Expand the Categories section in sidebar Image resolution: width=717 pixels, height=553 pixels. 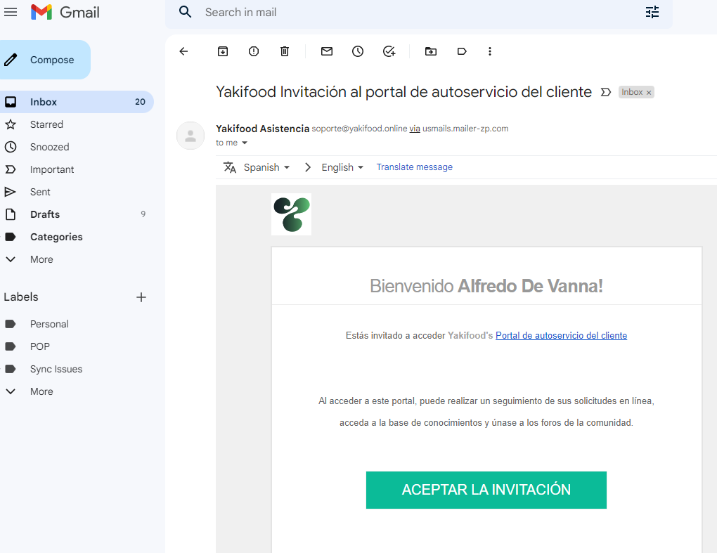pos(56,237)
